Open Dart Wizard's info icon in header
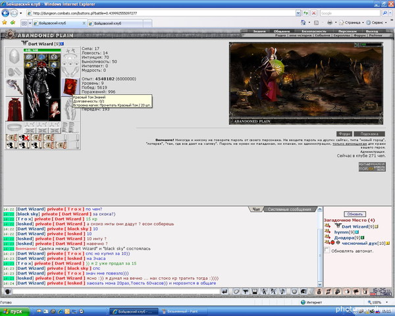 click(62, 44)
